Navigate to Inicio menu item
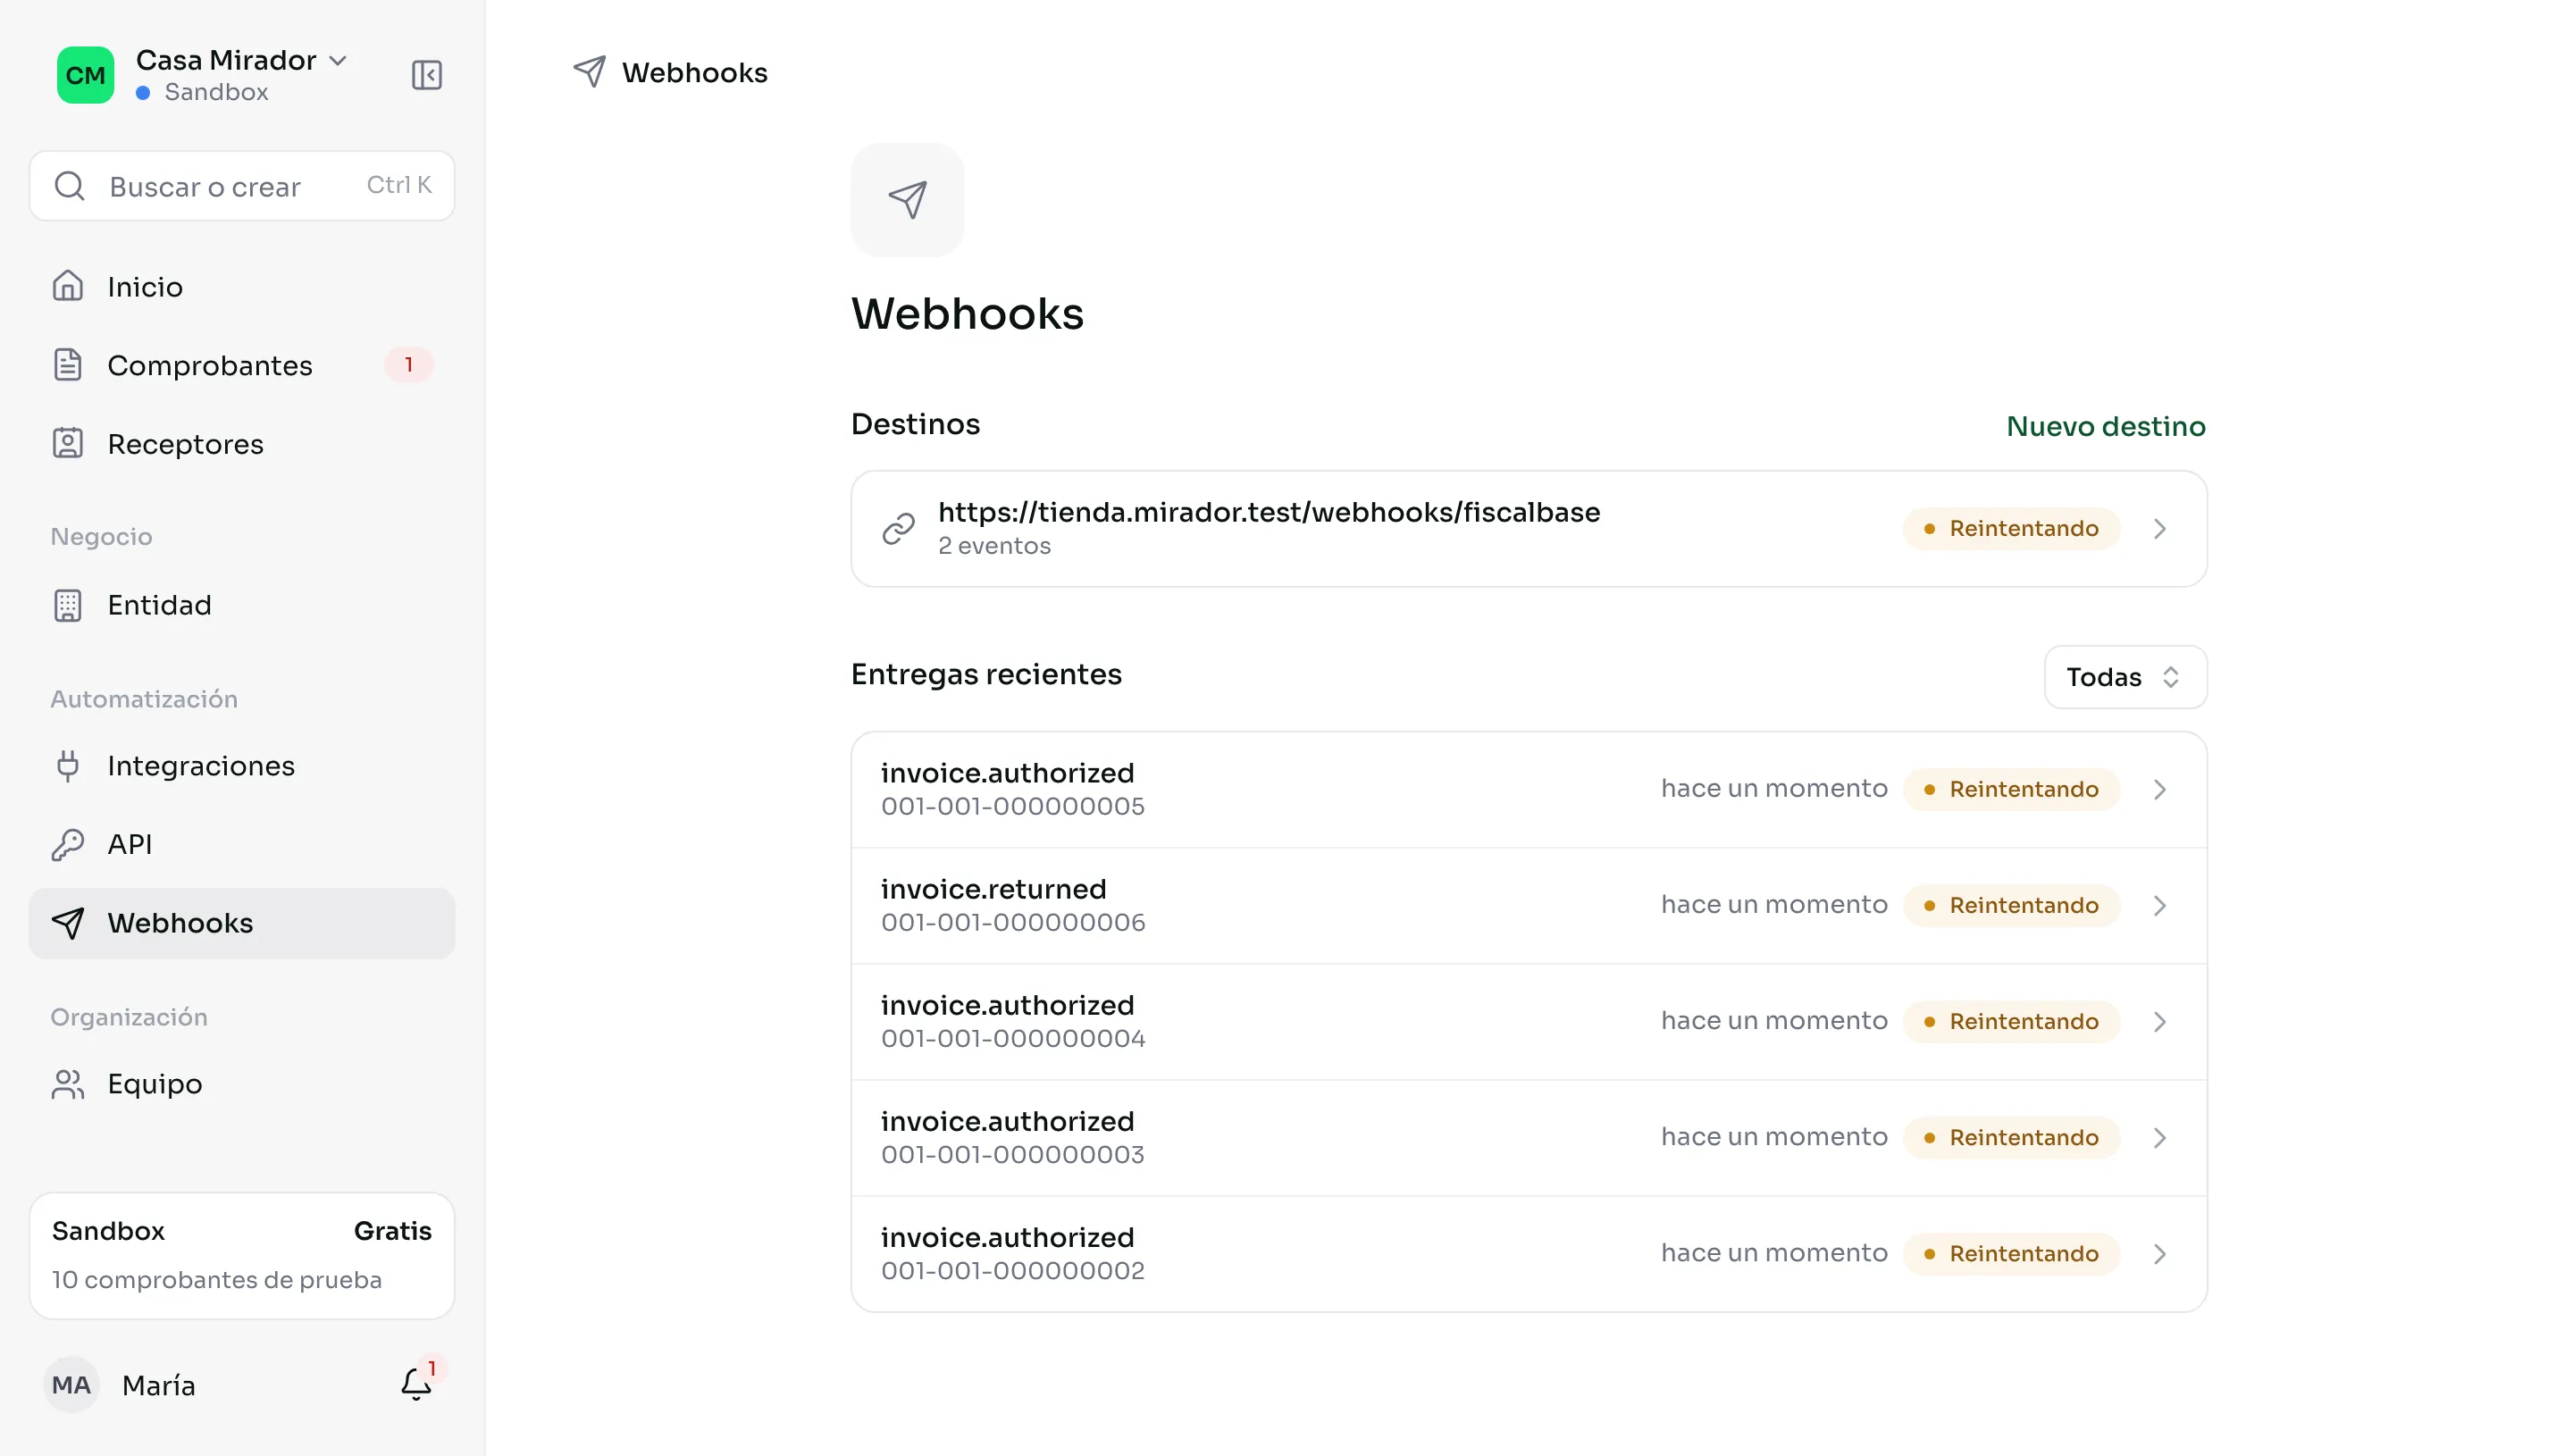2573x1456 pixels. point(242,287)
